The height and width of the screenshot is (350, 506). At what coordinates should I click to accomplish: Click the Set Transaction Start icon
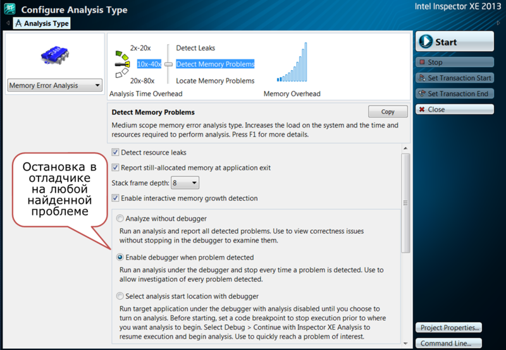[422, 78]
